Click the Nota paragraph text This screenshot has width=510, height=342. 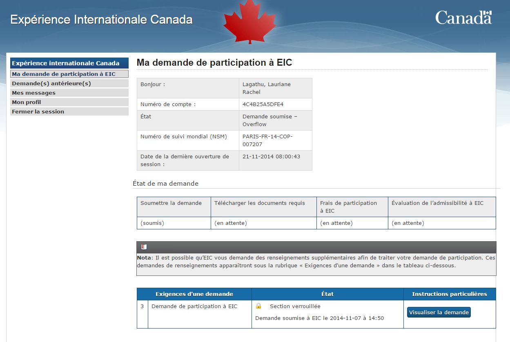[x=316, y=262]
